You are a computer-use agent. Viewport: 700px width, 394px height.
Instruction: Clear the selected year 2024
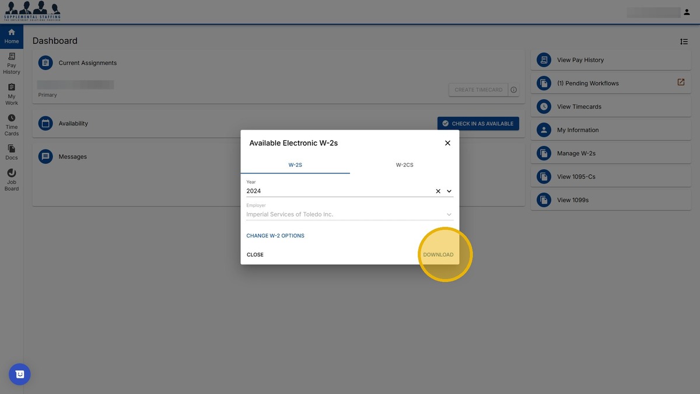pos(438,191)
